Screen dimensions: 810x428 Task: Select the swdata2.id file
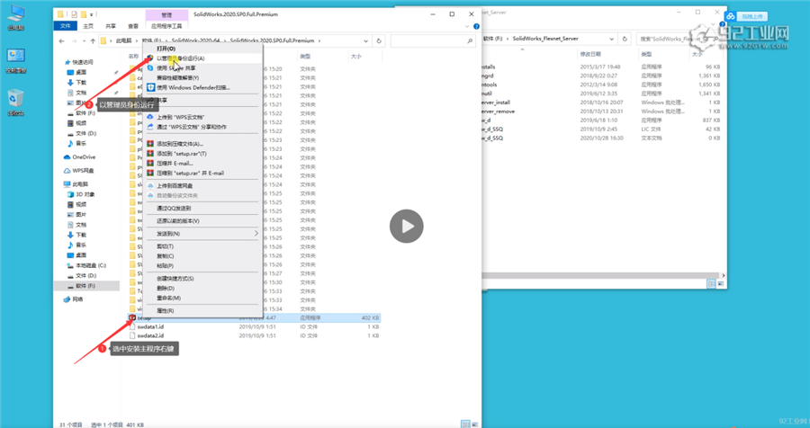pyautogui.click(x=256, y=335)
